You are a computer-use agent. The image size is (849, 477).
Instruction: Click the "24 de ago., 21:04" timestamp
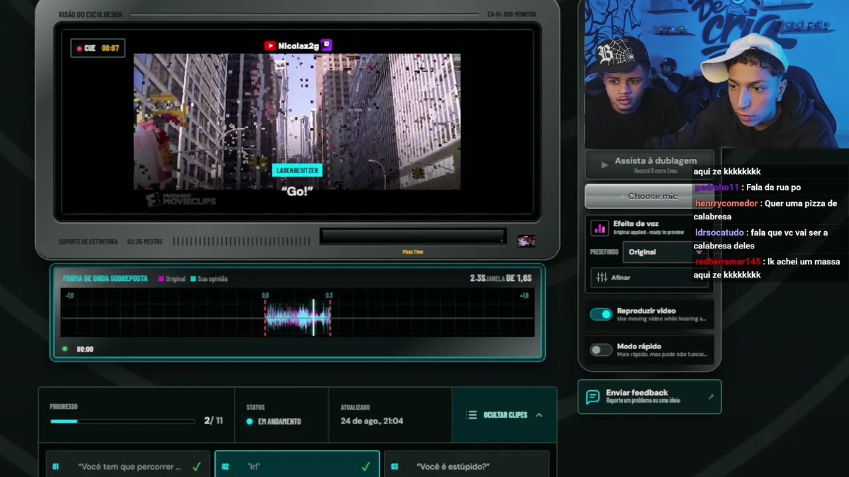pyautogui.click(x=371, y=421)
